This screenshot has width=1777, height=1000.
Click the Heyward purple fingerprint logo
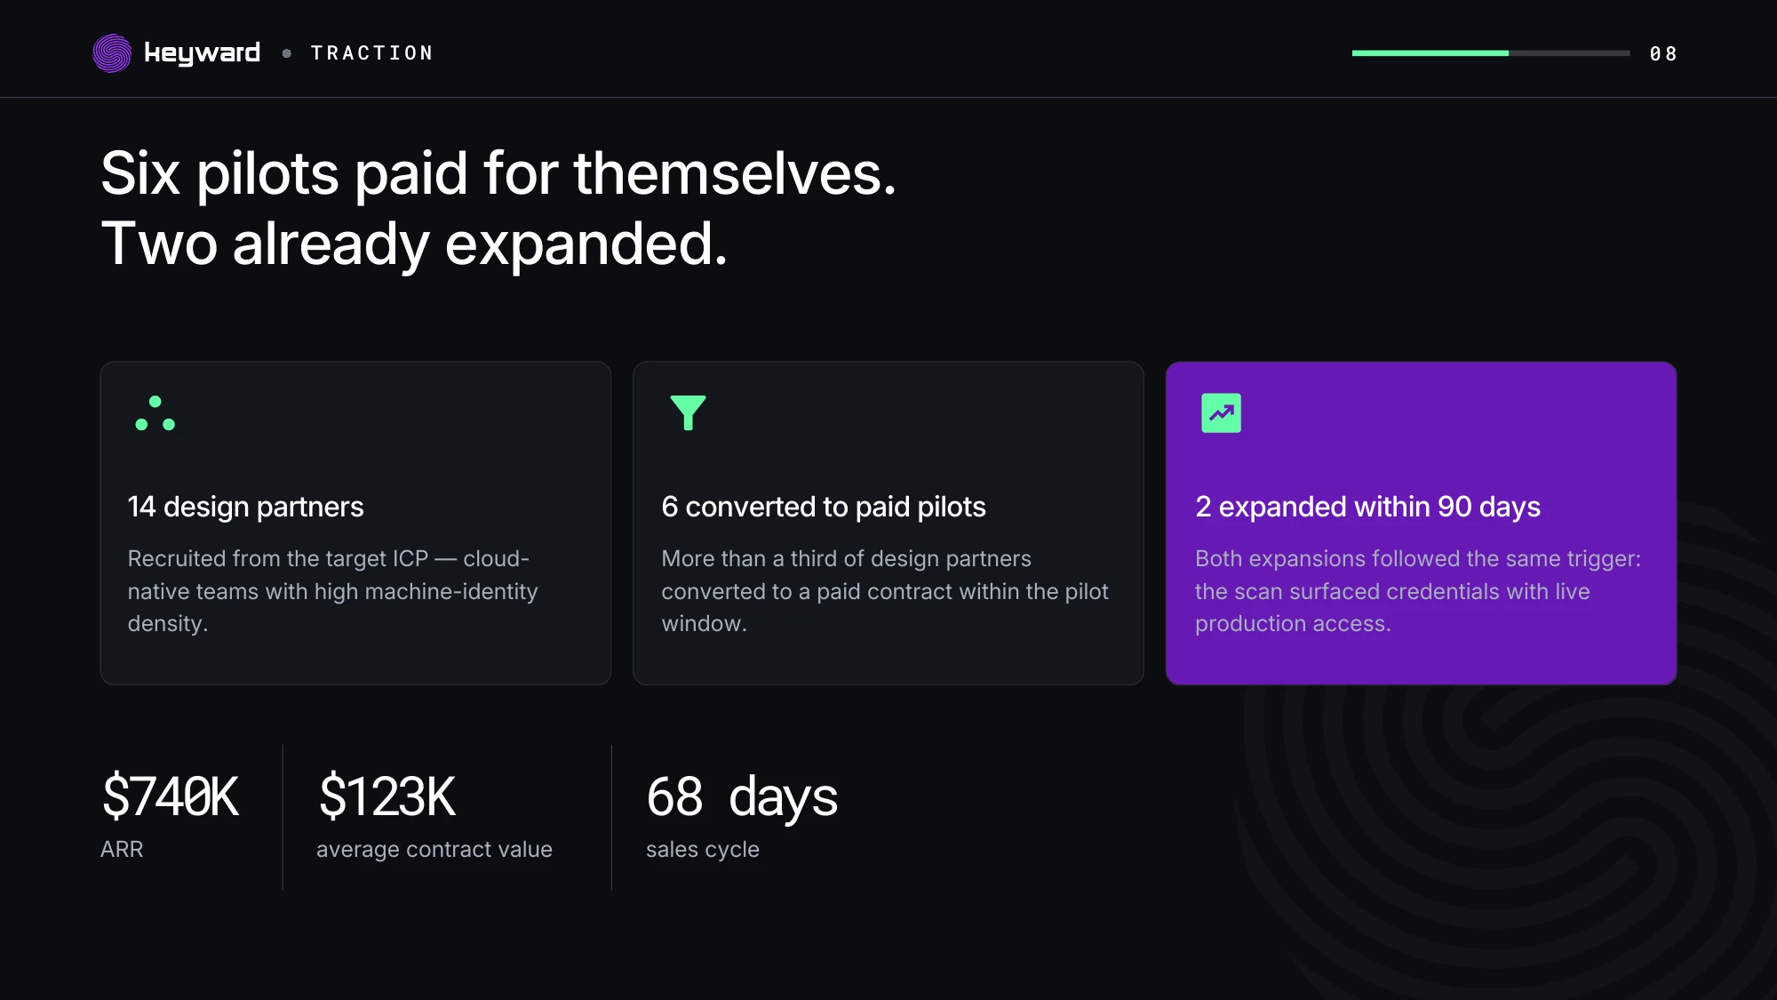(112, 53)
